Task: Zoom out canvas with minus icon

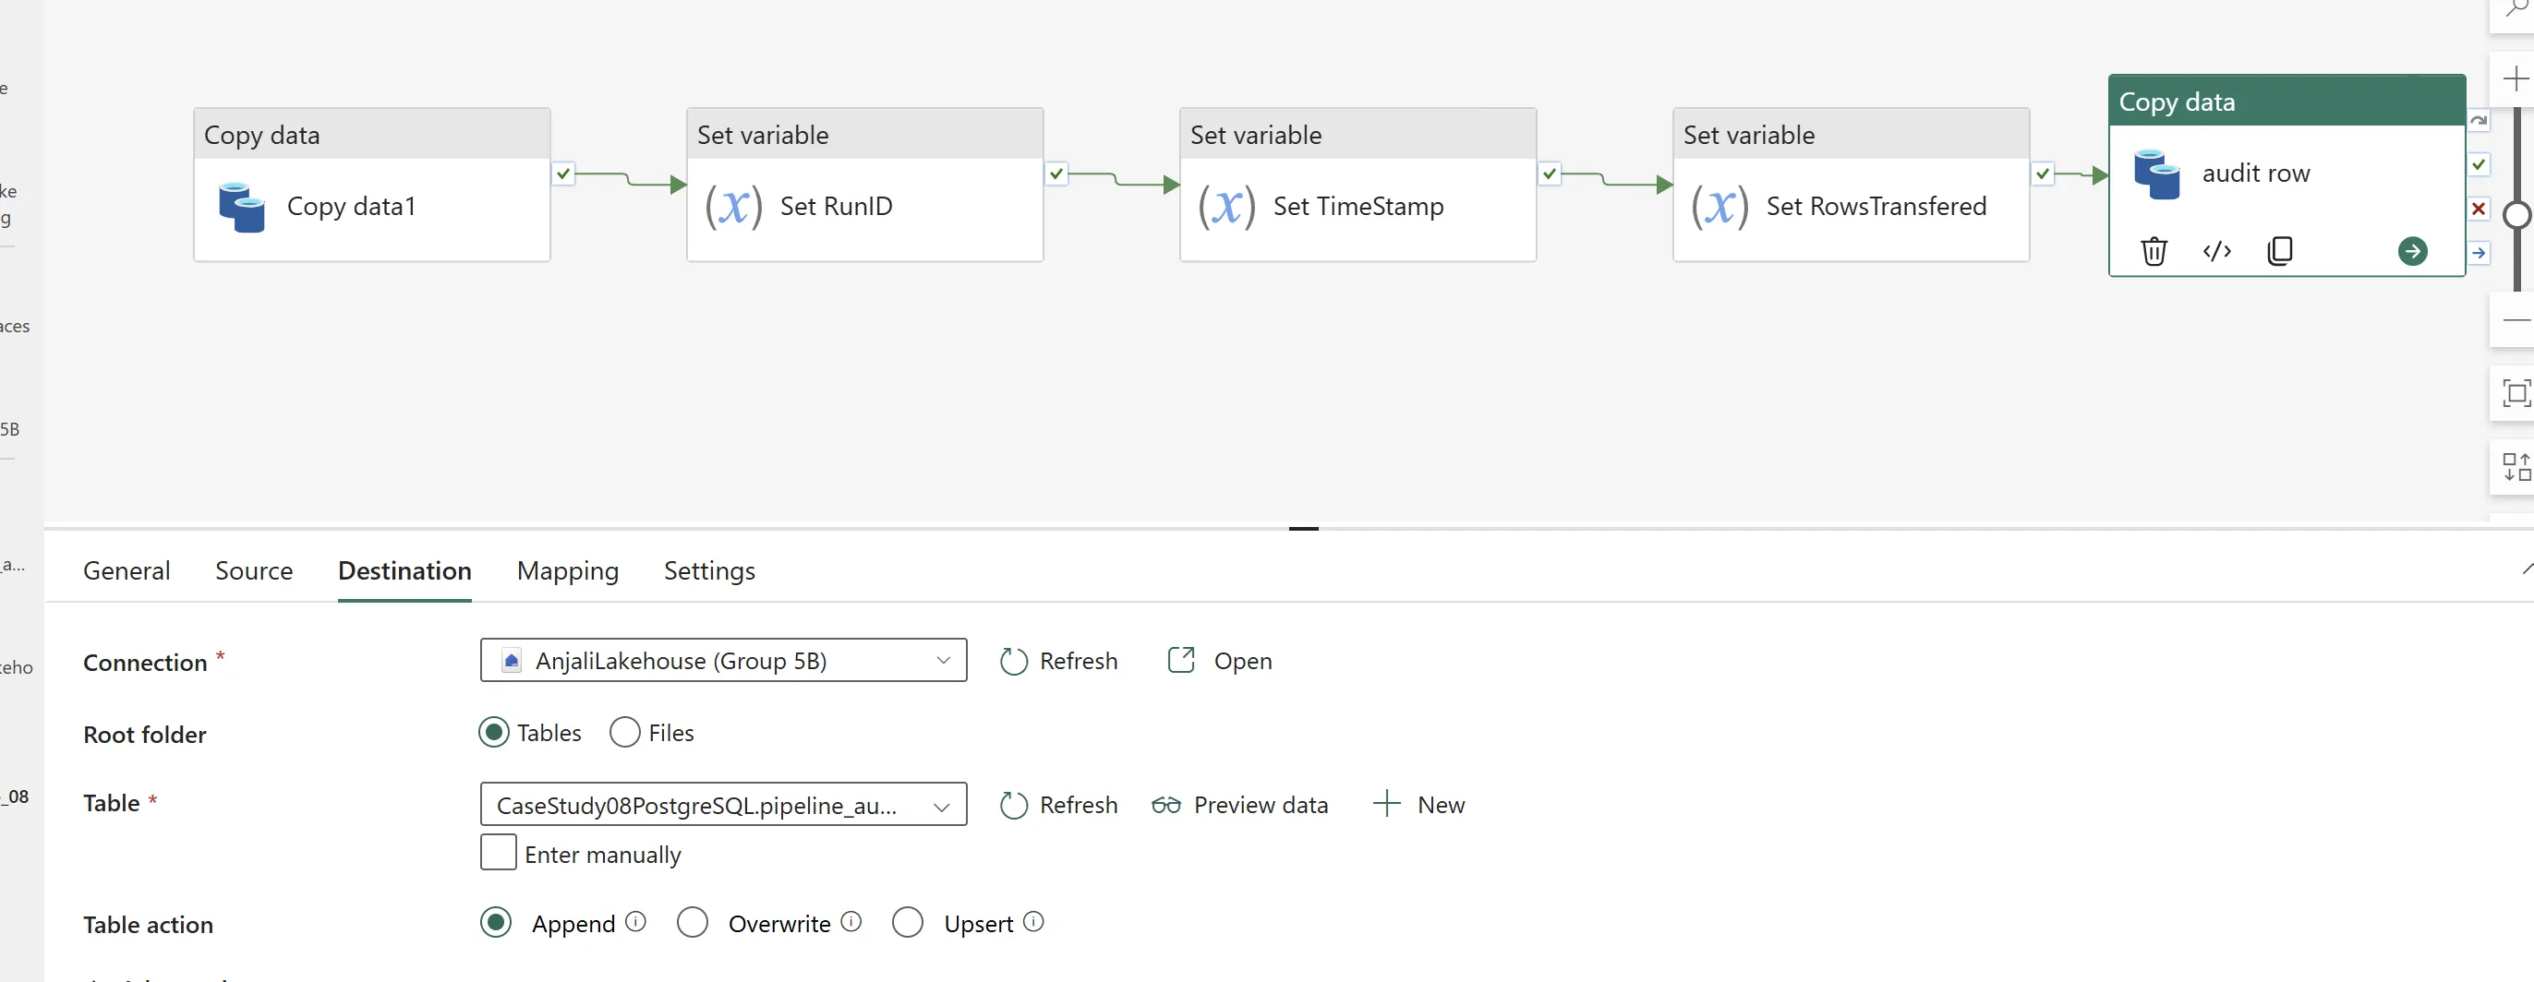Action: [x=2516, y=320]
